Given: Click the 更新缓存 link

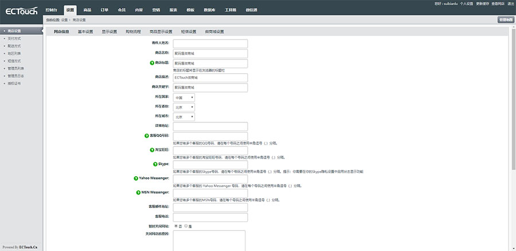Looking at the screenshot, I should tap(482, 3).
